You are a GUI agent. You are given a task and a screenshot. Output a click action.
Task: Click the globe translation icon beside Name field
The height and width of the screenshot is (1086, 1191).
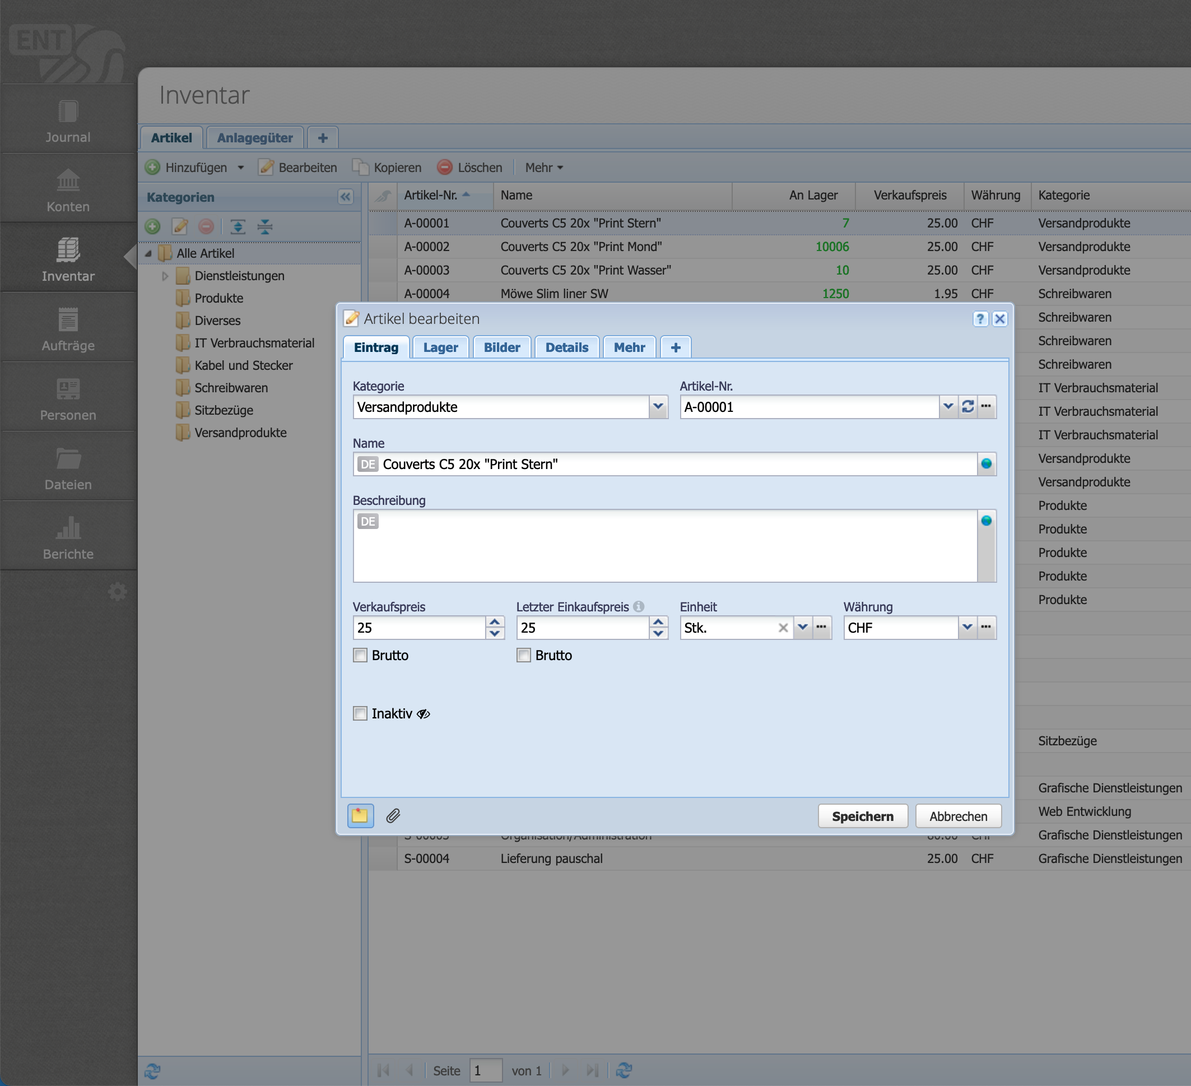coord(986,464)
